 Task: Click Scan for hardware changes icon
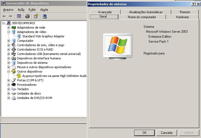pyautogui.click(x=45, y=16)
